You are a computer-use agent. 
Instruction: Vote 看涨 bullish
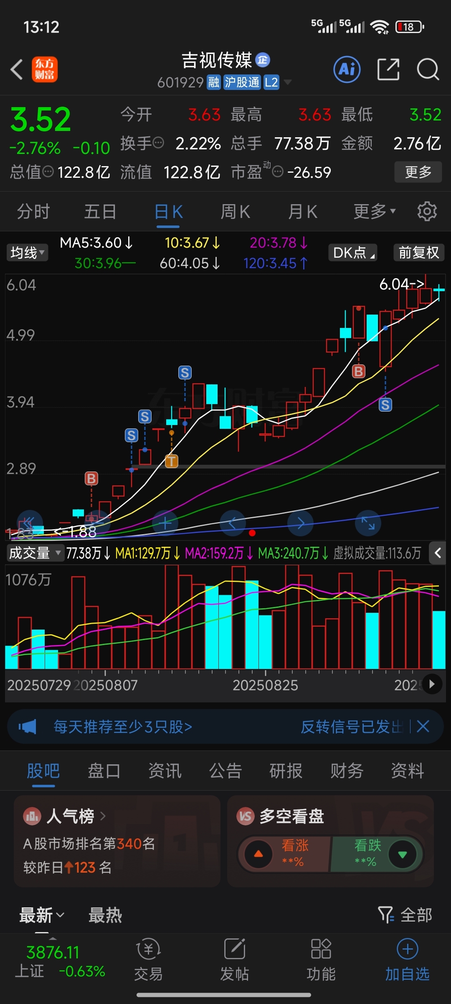[284, 854]
